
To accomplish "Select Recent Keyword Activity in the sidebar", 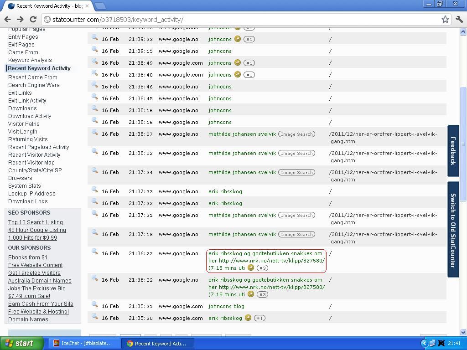I will pos(39,68).
